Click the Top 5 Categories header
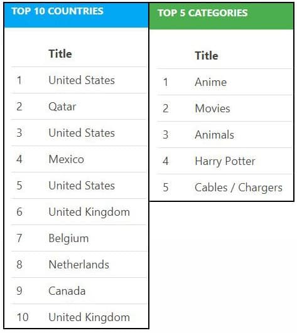This screenshot has width=297, height=333. 202,13
